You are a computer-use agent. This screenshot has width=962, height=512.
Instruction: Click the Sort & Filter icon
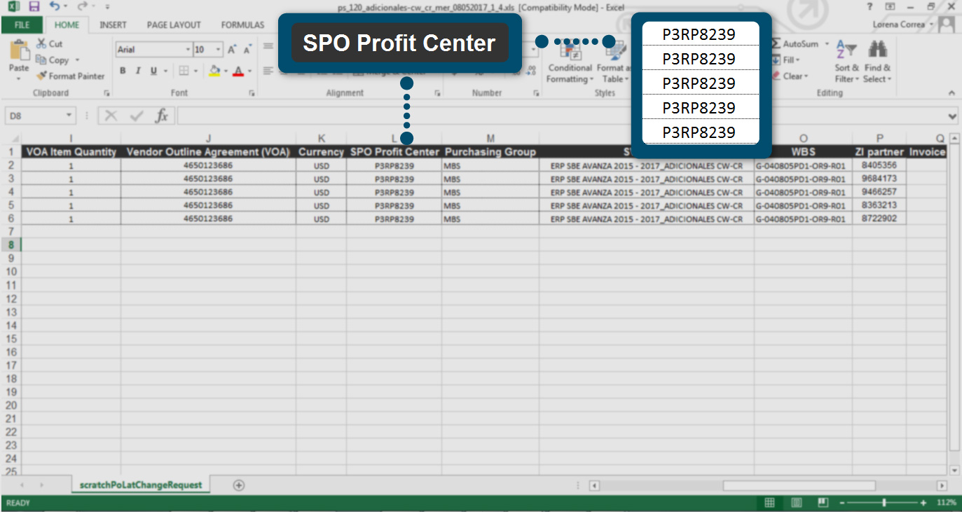pyautogui.click(x=846, y=50)
